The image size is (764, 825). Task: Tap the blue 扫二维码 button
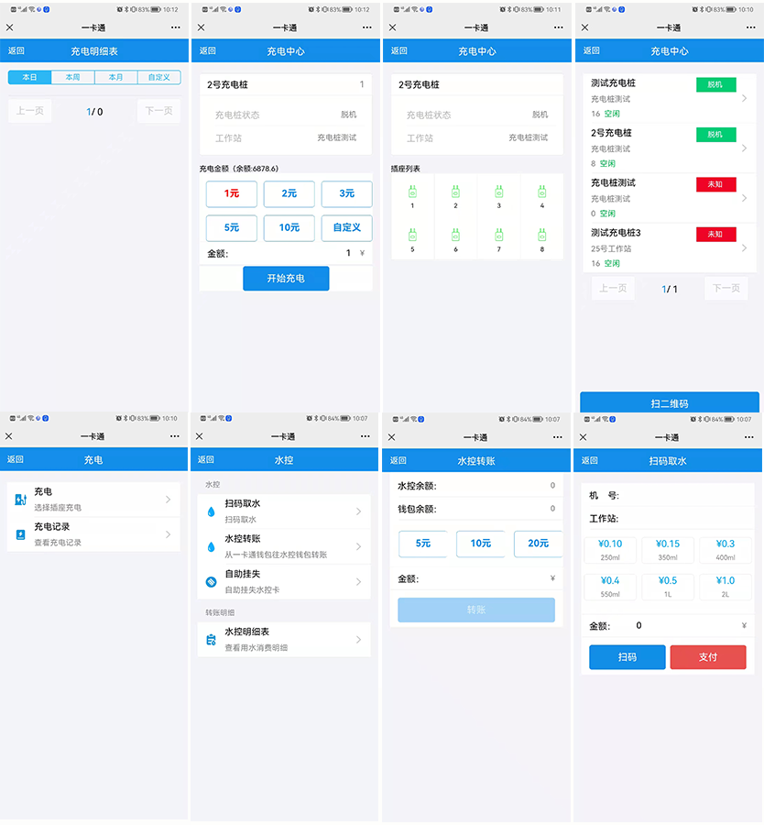[669, 403]
